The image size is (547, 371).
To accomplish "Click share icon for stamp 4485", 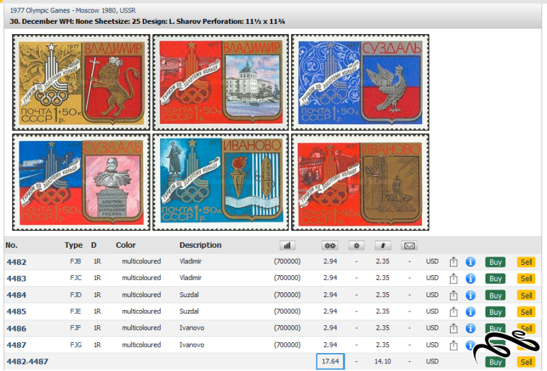I will coord(453,311).
